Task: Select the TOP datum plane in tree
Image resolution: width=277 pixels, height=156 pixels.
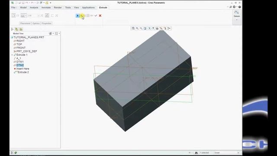Action: [x=19, y=44]
